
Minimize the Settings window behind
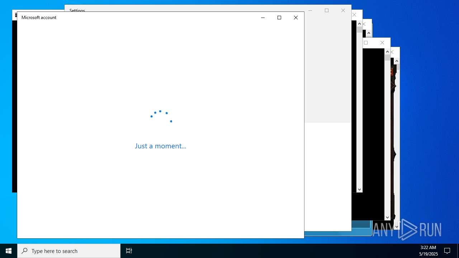(310, 10)
